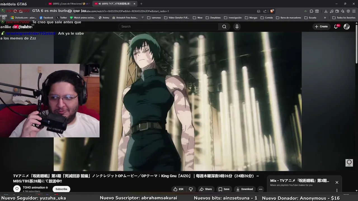Click the install-app icon in the address bar
This screenshot has width=358, height=201.
click(x=259, y=11)
